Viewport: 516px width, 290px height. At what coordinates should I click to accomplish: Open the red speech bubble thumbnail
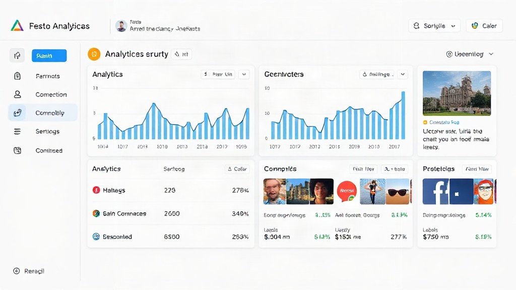[x=347, y=191]
